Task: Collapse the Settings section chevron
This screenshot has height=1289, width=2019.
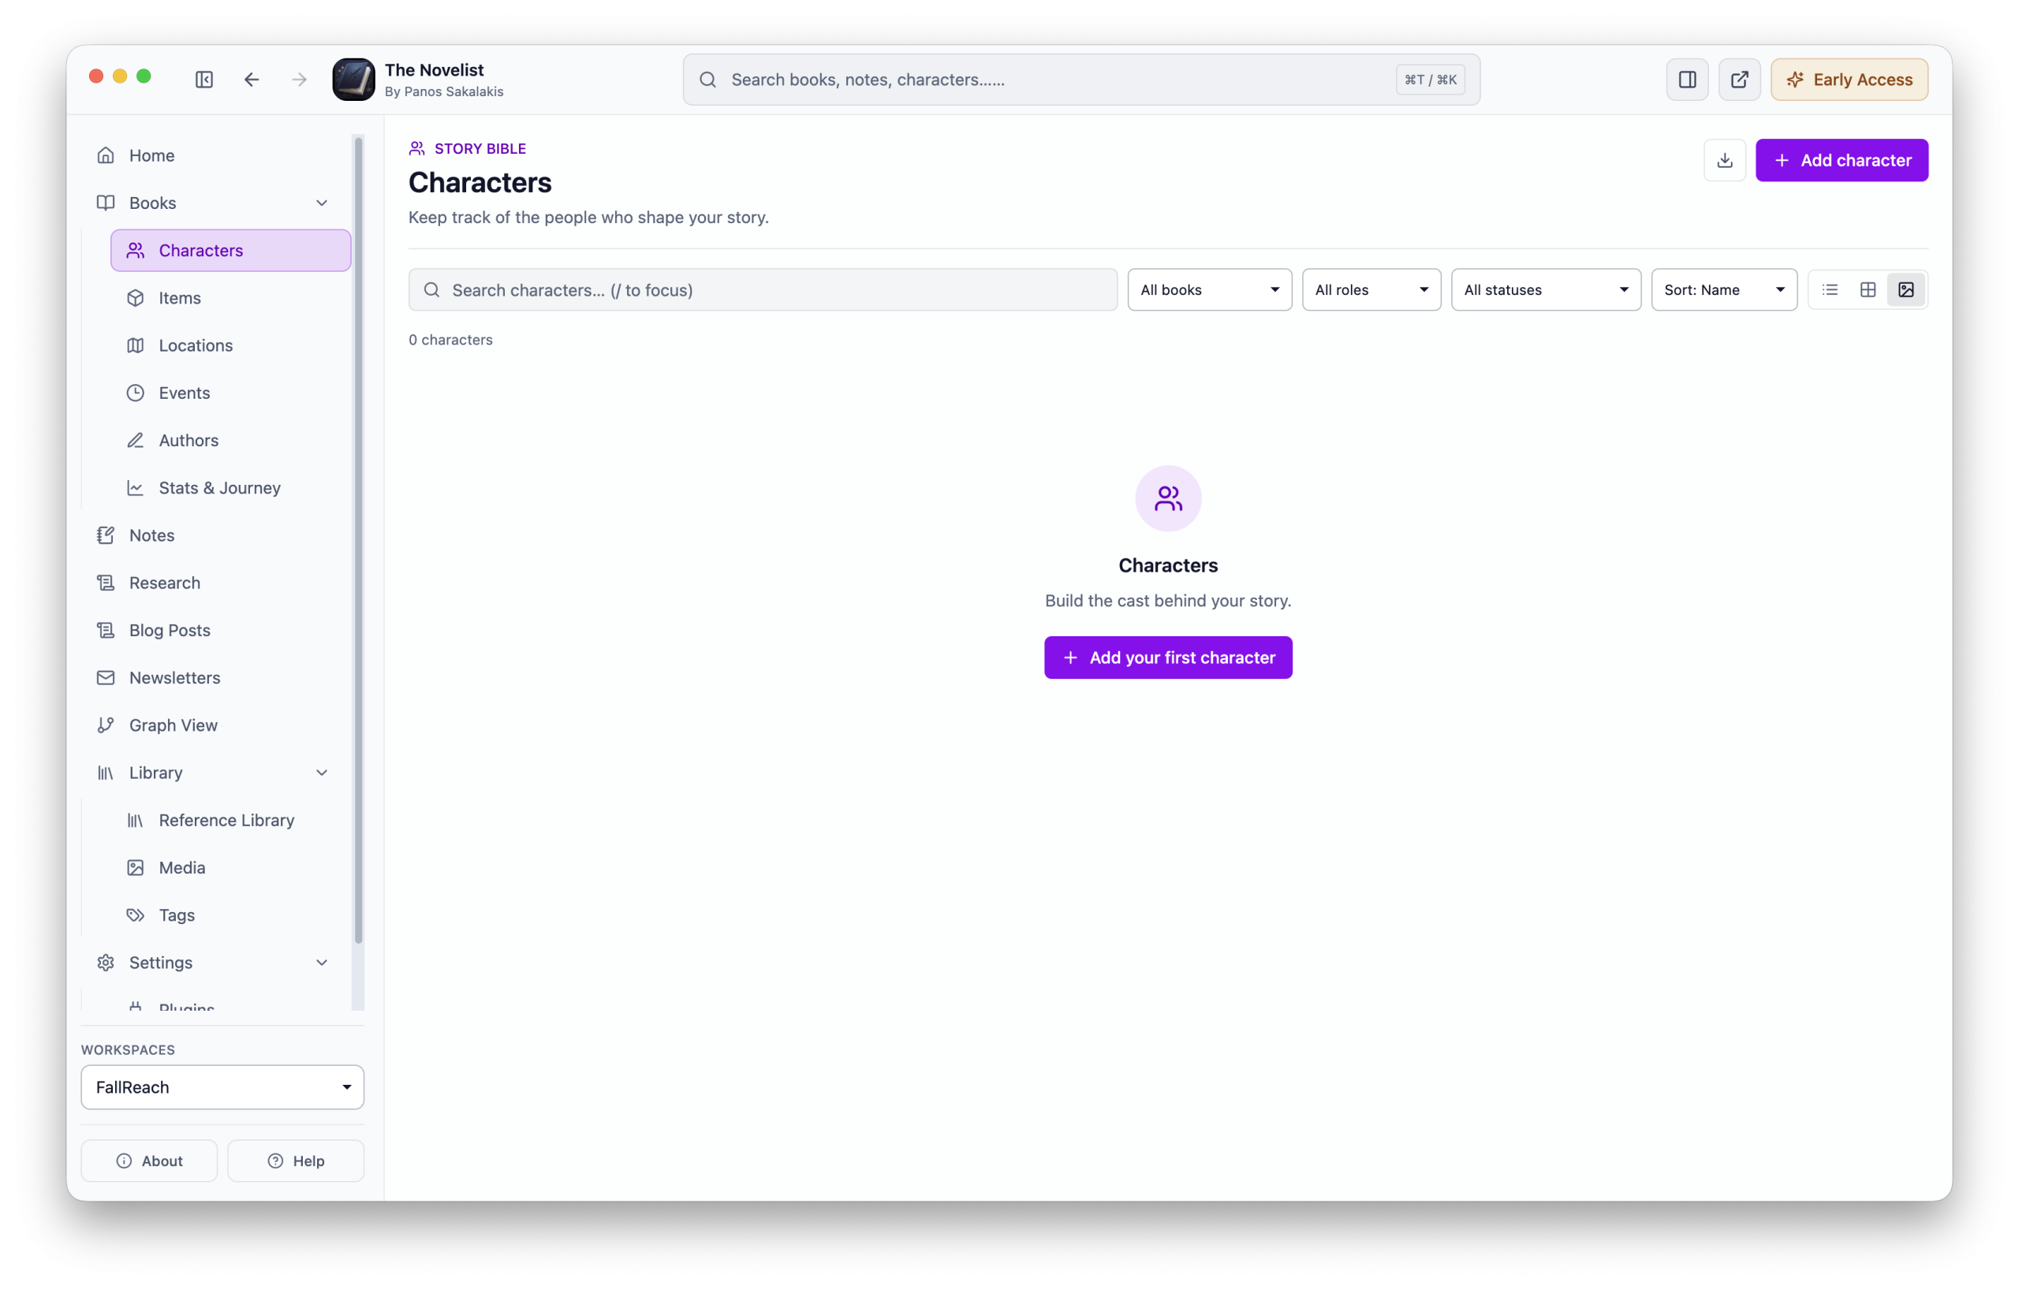Action: [x=322, y=962]
